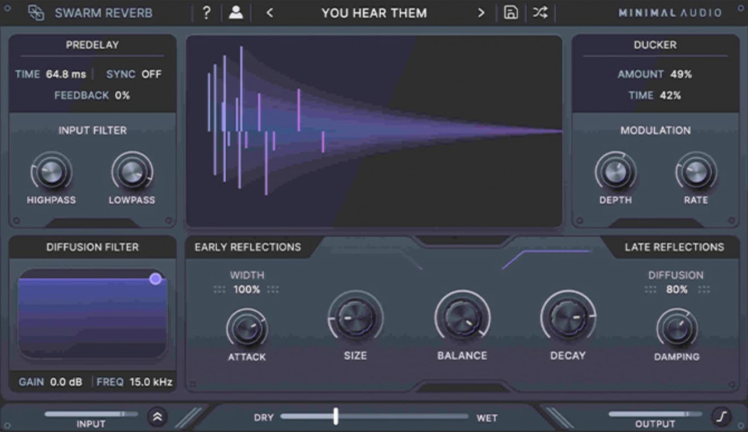Go to the previous preset arrow
The image size is (748, 432).
pos(270,13)
